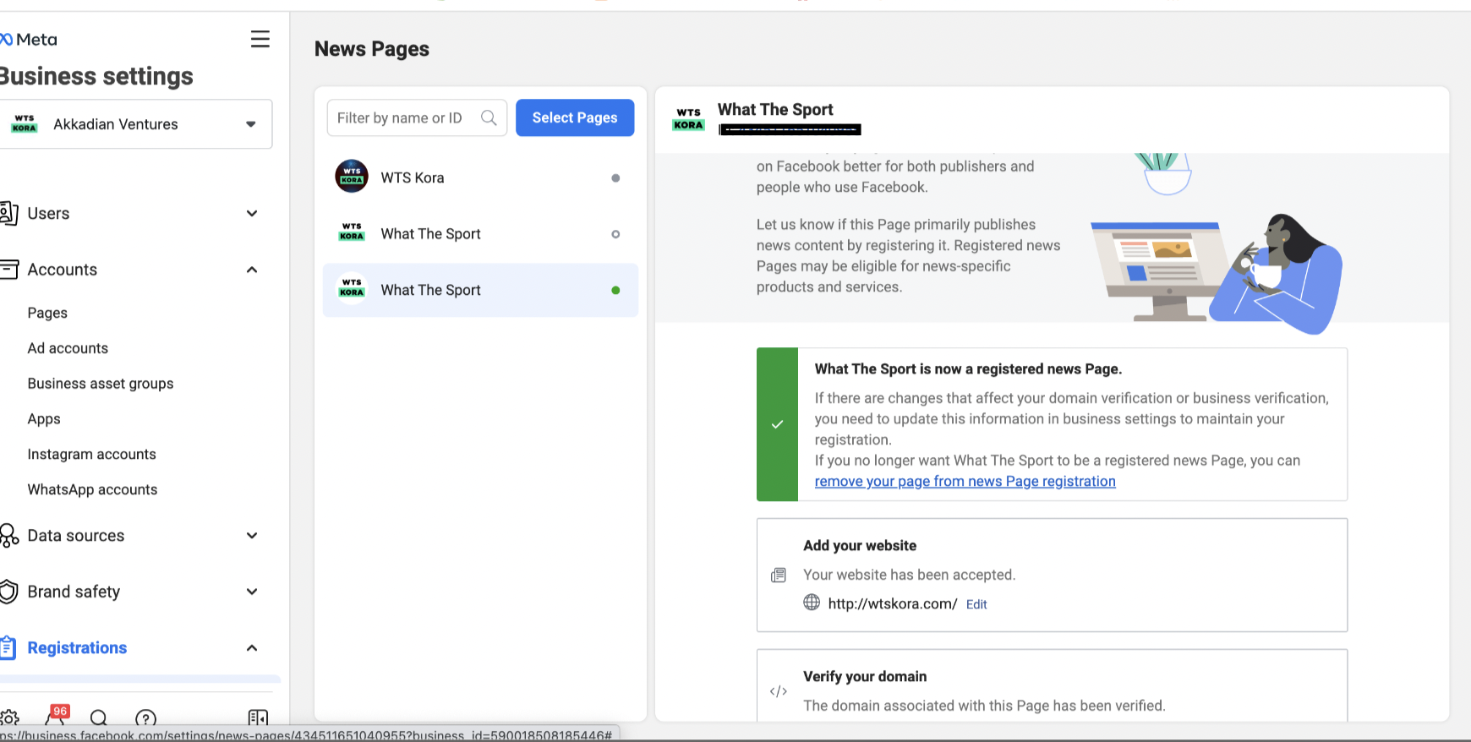1471x742 pixels.
Task: Click the globe icon beside wtskora.com
Action: coord(812,603)
